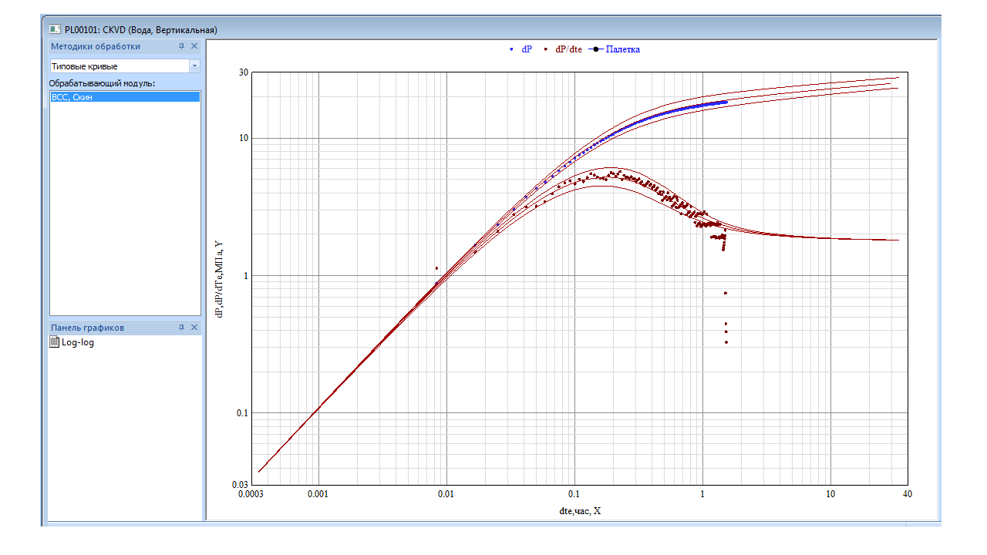
Task: Pin the Панель графиков panel
Action: pos(181,328)
